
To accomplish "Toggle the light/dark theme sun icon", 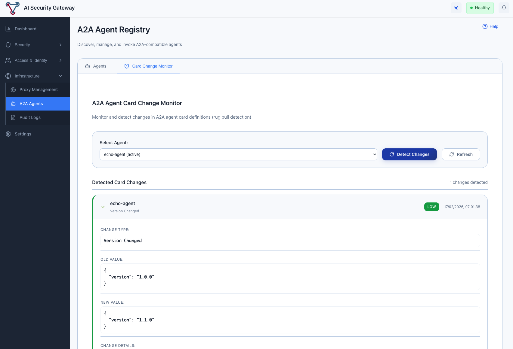I will pyautogui.click(x=456, y=8).
